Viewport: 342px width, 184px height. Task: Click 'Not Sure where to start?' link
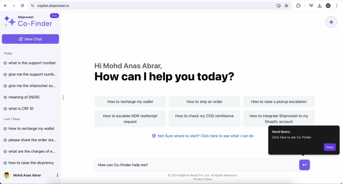tap(202, 136)
